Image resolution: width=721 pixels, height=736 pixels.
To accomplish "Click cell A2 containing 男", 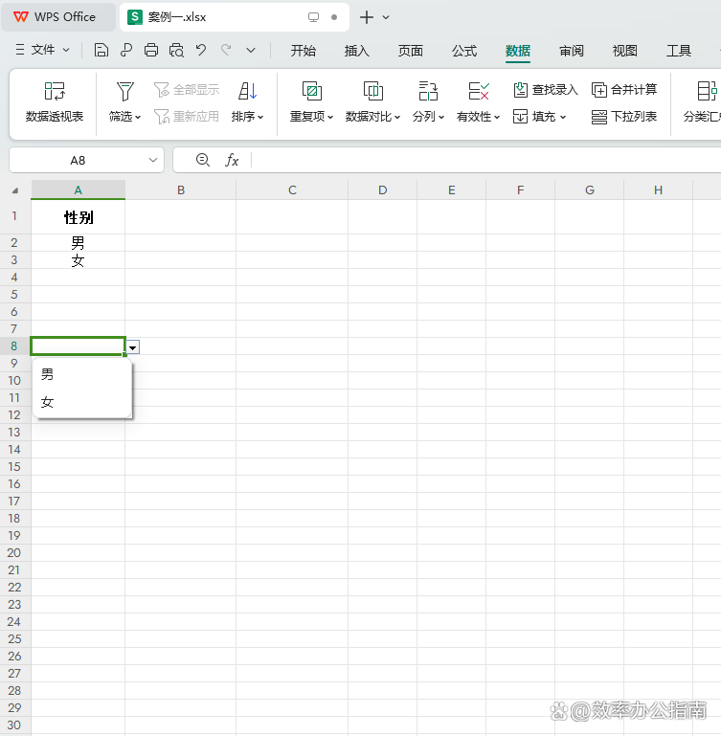I will [78, 243].
